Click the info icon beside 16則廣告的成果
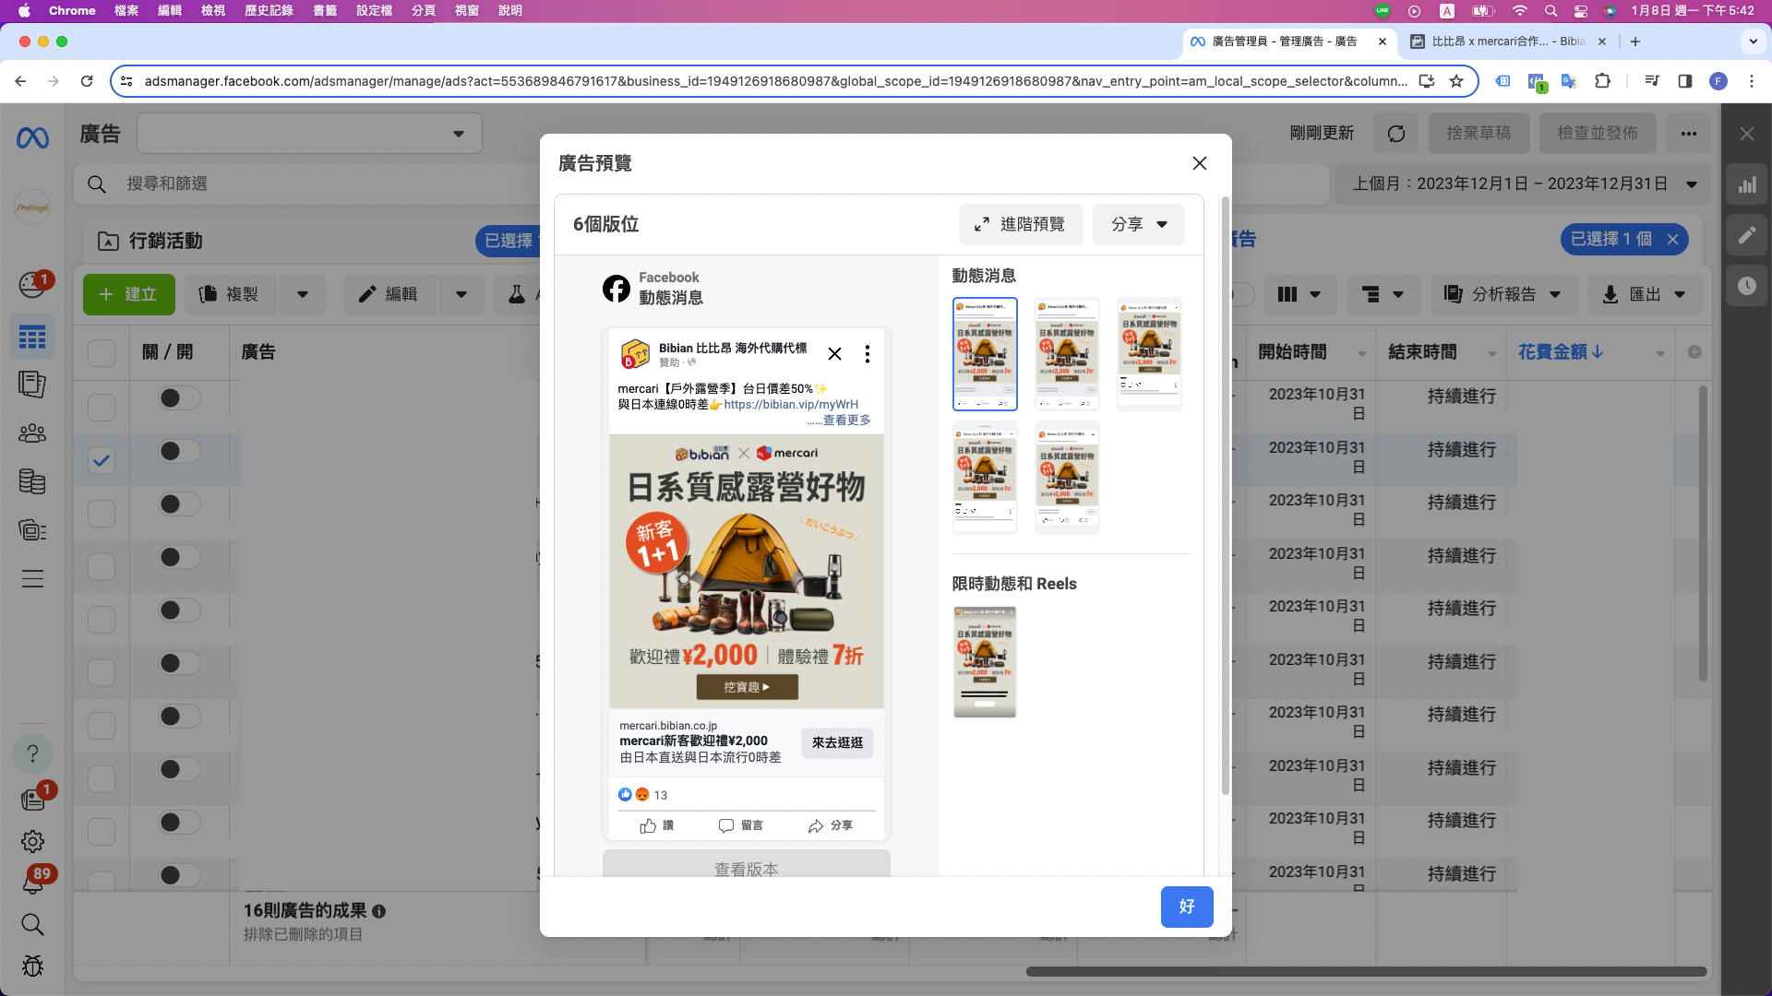 click(x=378, y=911)
